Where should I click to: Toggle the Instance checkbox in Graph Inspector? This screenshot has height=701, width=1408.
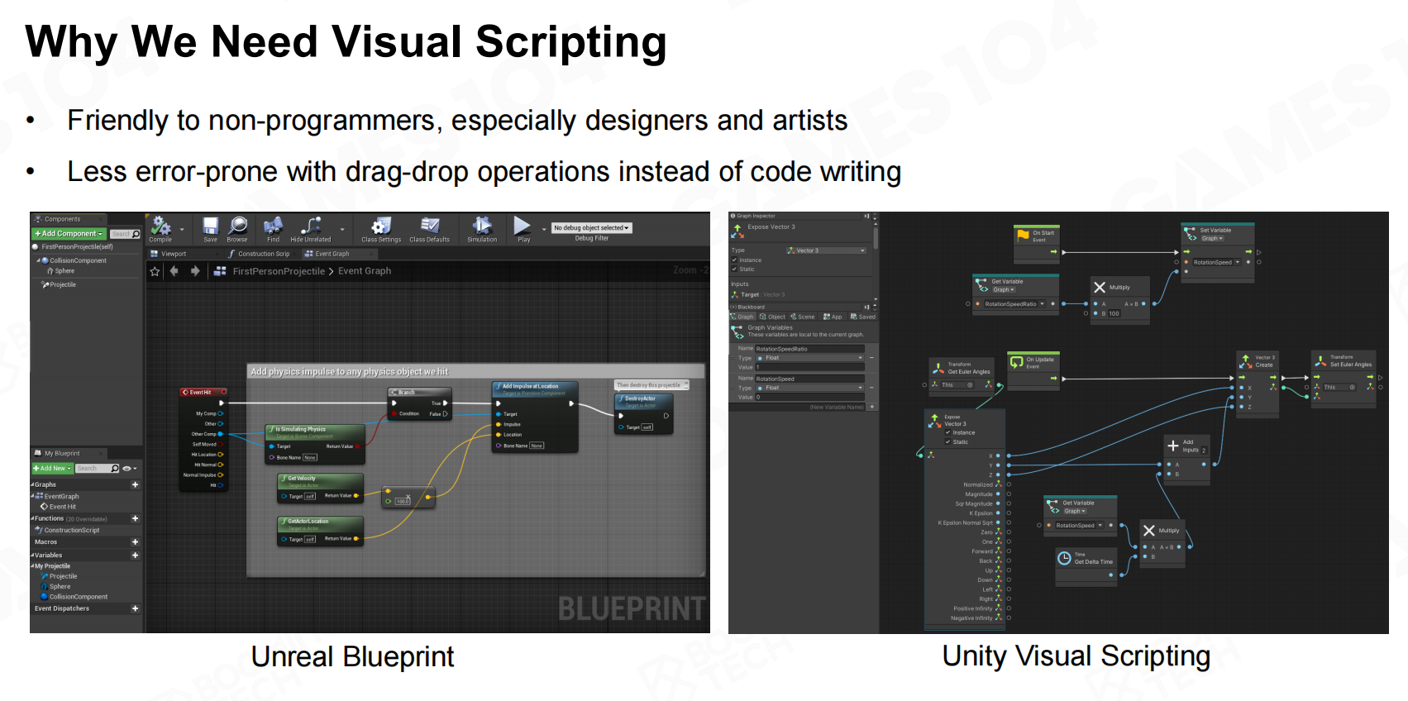pos(734,260)
